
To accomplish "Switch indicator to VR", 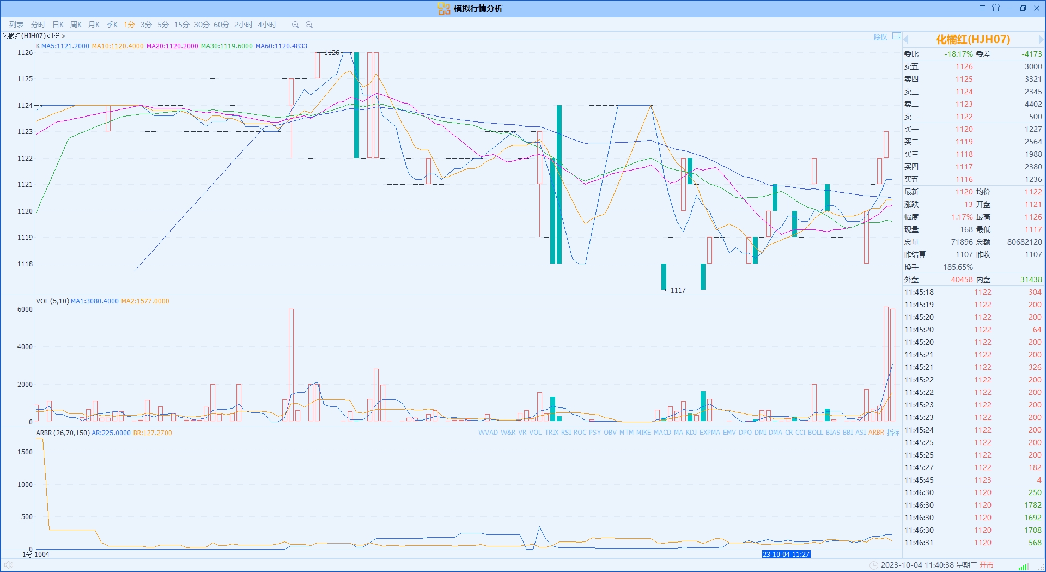I will pyautogui.click(x=522, y=433).
